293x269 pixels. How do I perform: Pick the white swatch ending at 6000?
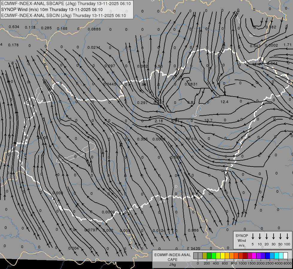tap(285, 256)
